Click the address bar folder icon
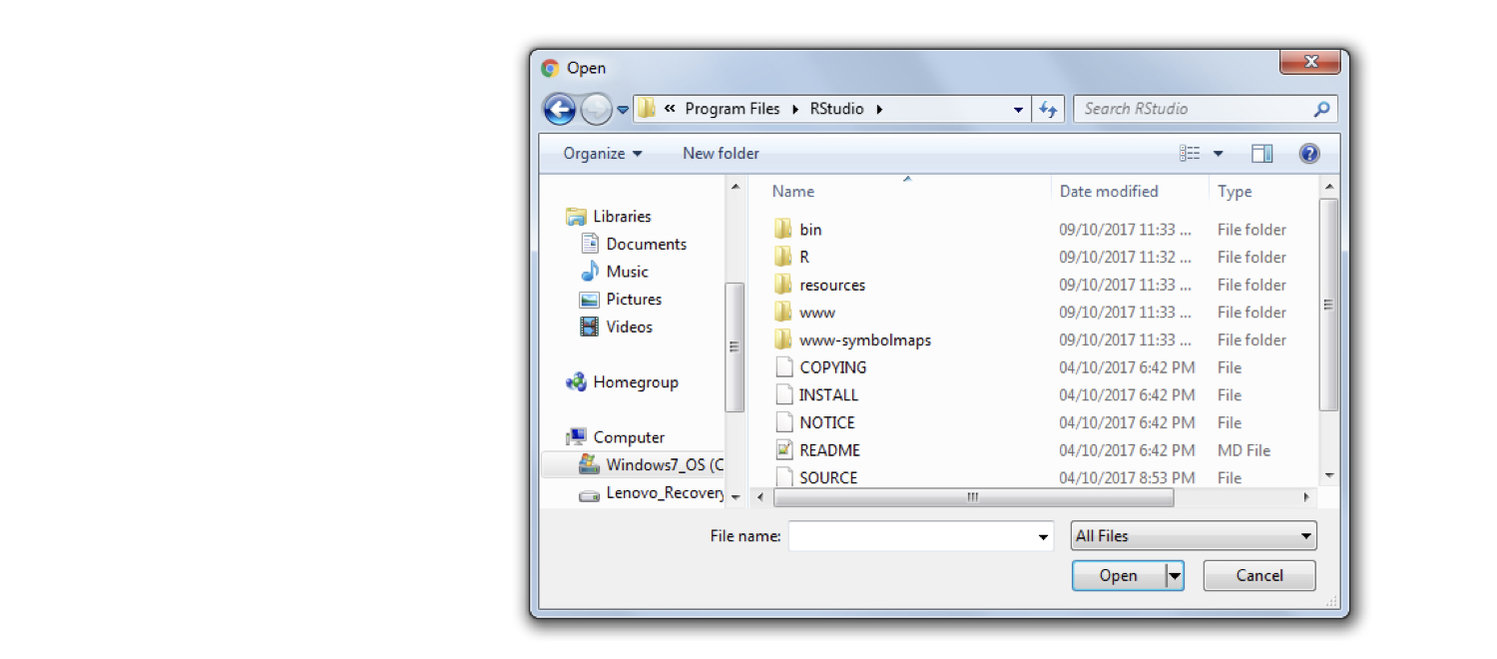This screenshot has height=659, width=1497. pos(647,109)
